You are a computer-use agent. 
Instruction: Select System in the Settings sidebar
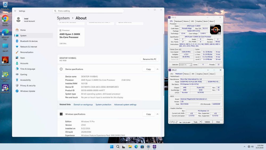point(34,36)
